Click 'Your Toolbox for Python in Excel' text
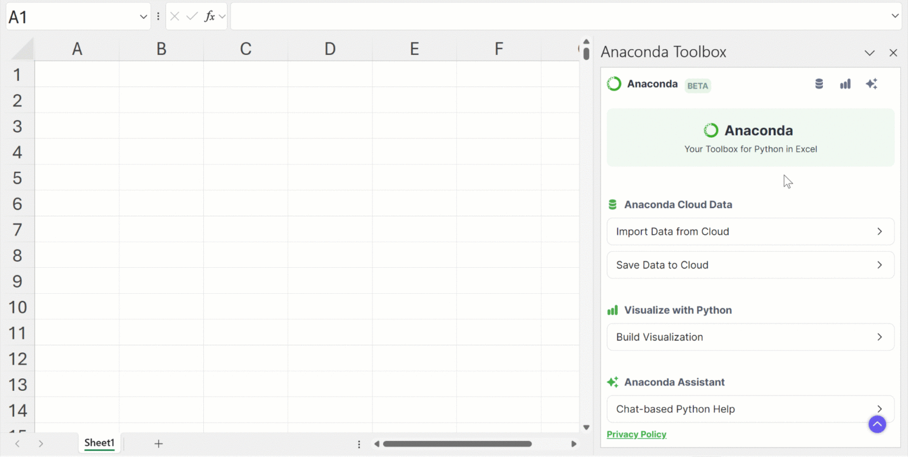Viewport: 908px width, 457px height. coord(751,149)
